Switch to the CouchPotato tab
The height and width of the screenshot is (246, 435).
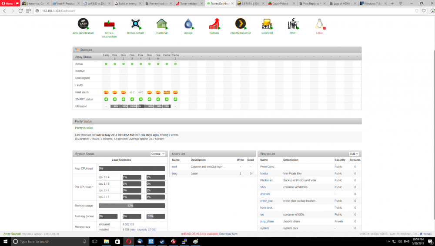(x=281, y=3)
